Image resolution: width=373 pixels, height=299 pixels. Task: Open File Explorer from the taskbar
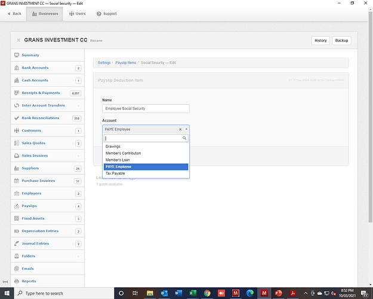pos(150,293)
